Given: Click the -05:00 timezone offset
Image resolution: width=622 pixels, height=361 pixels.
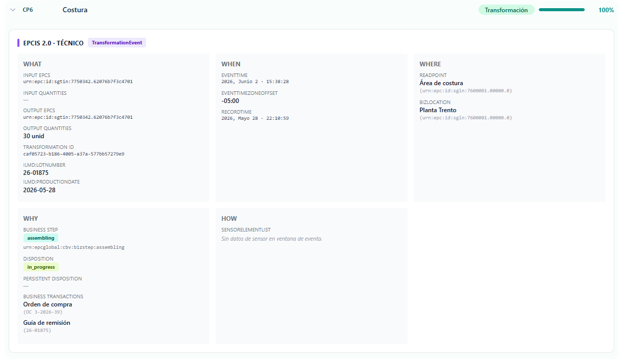Looking at the screenshot, I should (230, 100).
